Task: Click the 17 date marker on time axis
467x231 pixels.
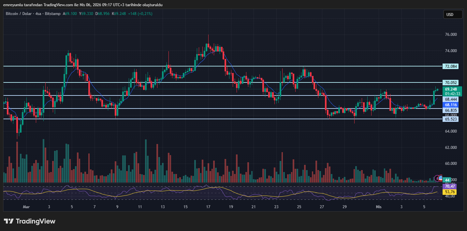Action: pos(208,207)
